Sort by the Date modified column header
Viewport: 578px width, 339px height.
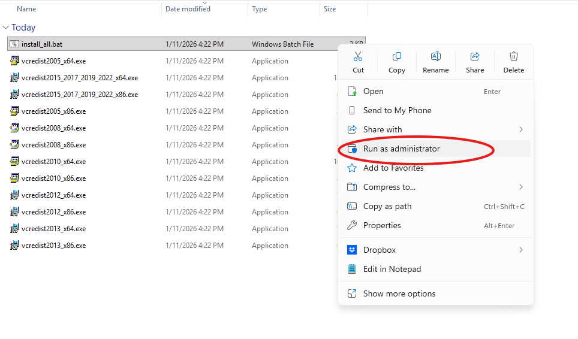coord(188,9)
